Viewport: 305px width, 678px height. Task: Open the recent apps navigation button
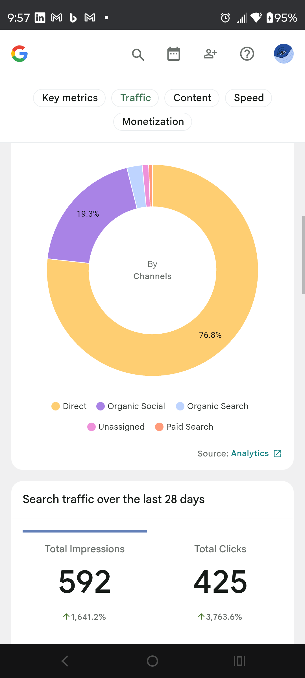point(239,661)
